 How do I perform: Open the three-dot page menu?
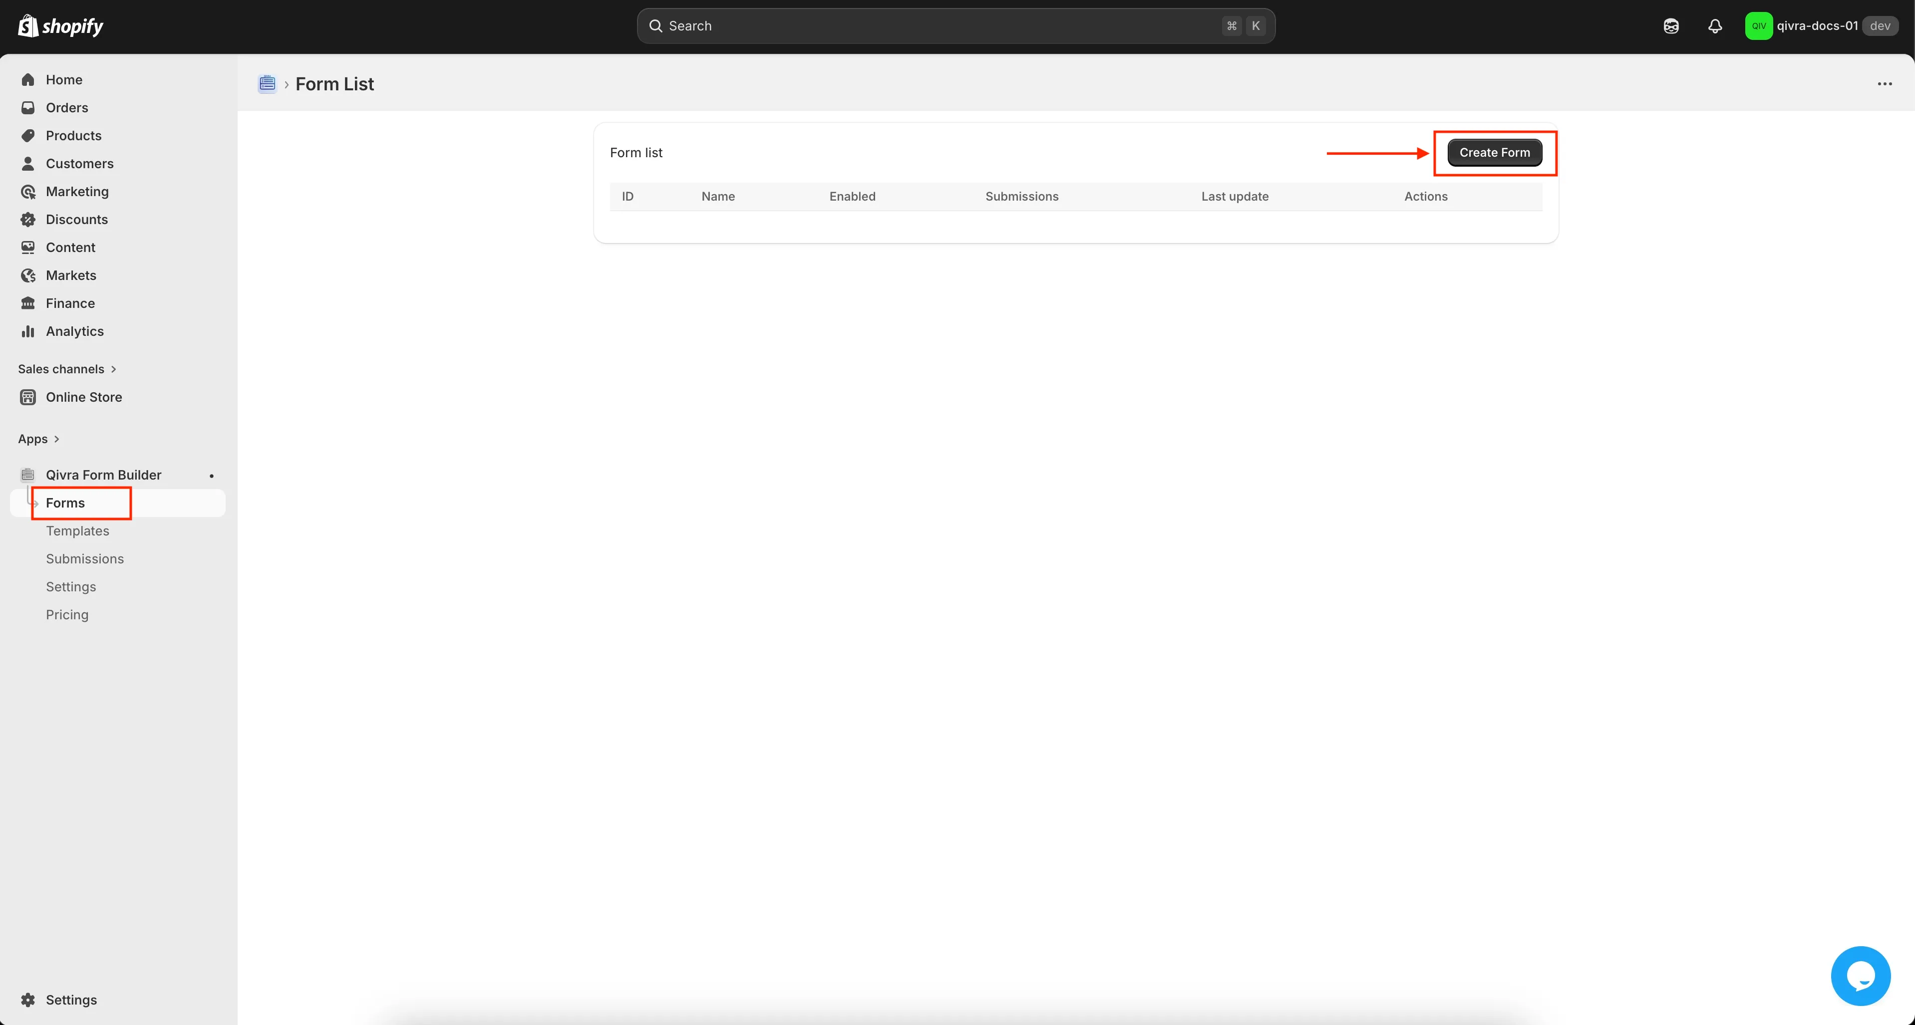click(1884, 84)
